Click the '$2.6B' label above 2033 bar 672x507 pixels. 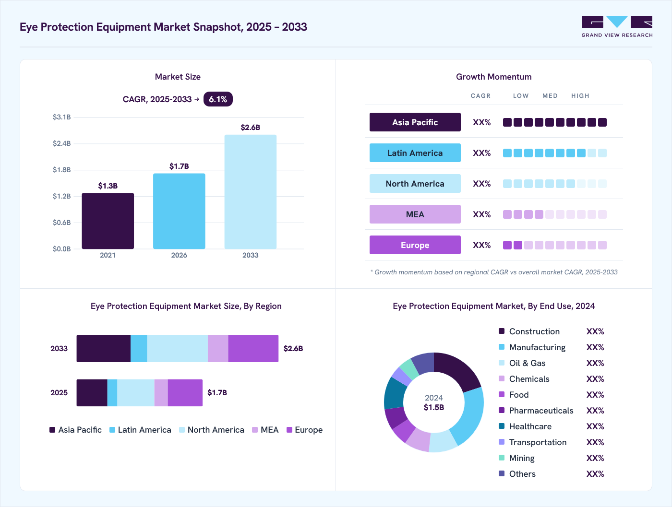pyautogui.click(x=250, y=127)
